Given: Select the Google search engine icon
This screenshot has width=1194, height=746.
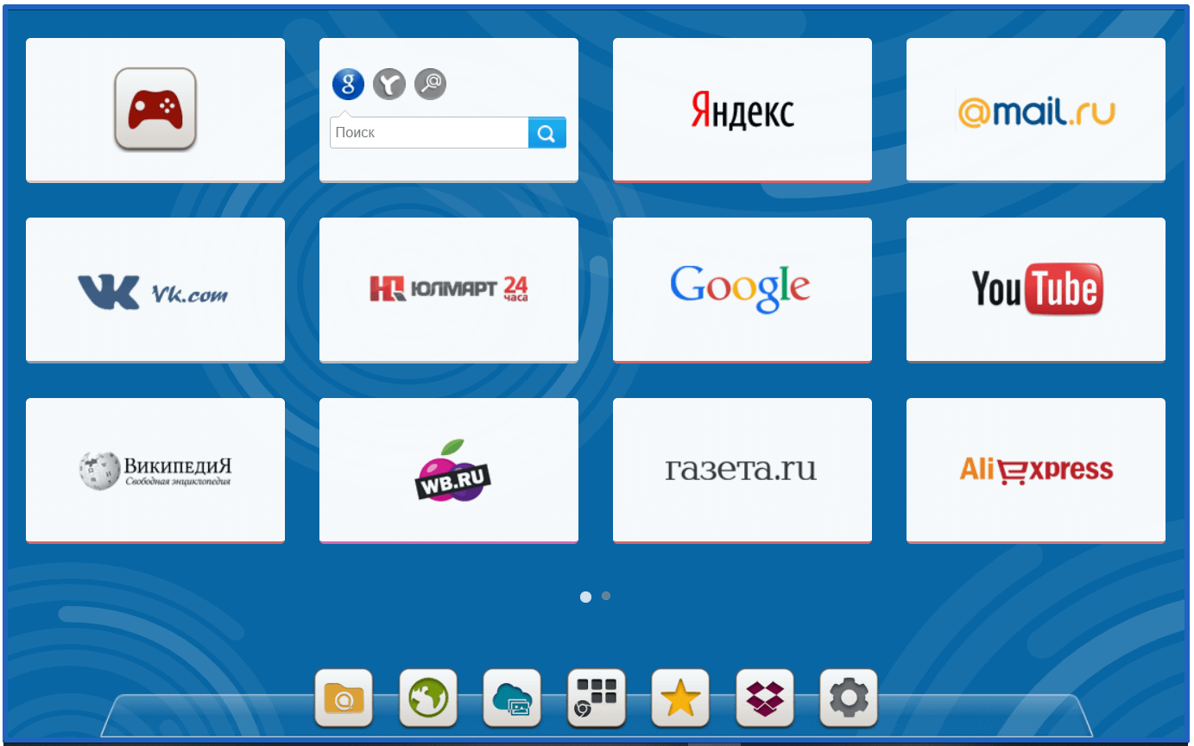Looking at the screenshot, I should 348,84.
